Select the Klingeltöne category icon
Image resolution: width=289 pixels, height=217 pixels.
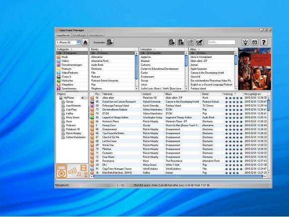click(59, 85)
